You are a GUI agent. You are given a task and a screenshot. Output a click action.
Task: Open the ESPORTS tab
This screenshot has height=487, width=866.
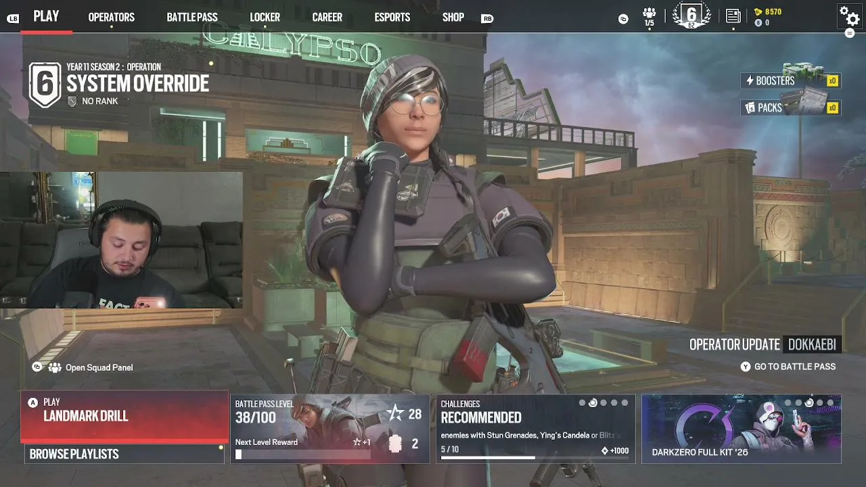coord(392,17)
